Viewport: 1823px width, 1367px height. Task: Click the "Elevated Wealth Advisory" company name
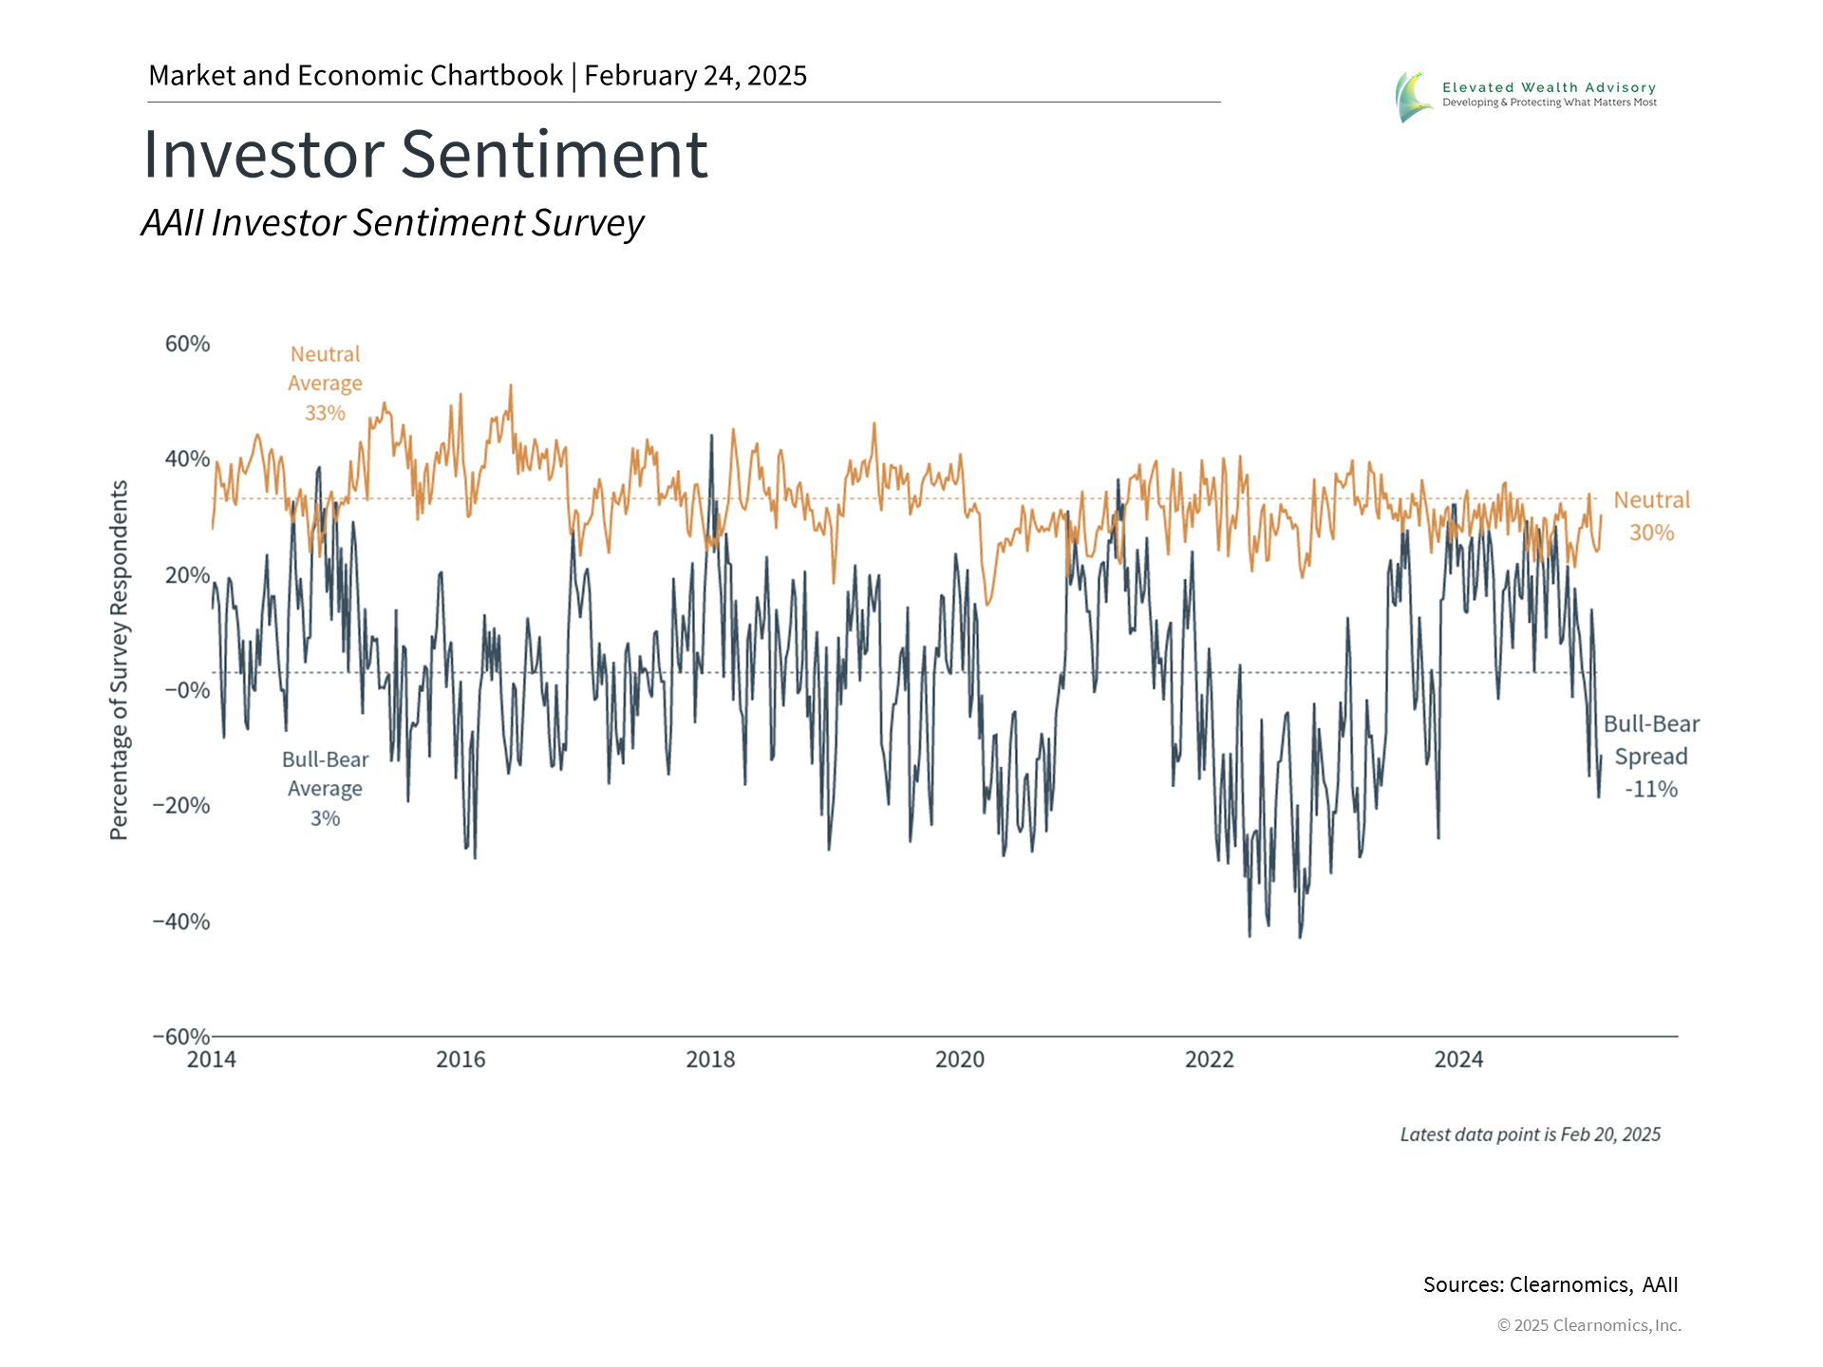(x=1549, y=87)
